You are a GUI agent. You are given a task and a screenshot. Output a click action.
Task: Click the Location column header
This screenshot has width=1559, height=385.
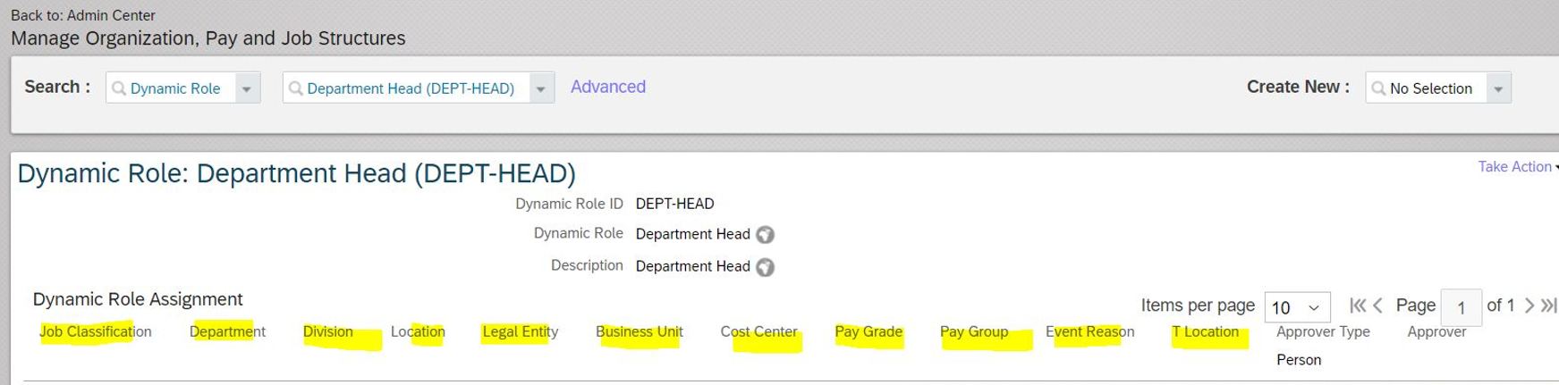pos(418,331)
